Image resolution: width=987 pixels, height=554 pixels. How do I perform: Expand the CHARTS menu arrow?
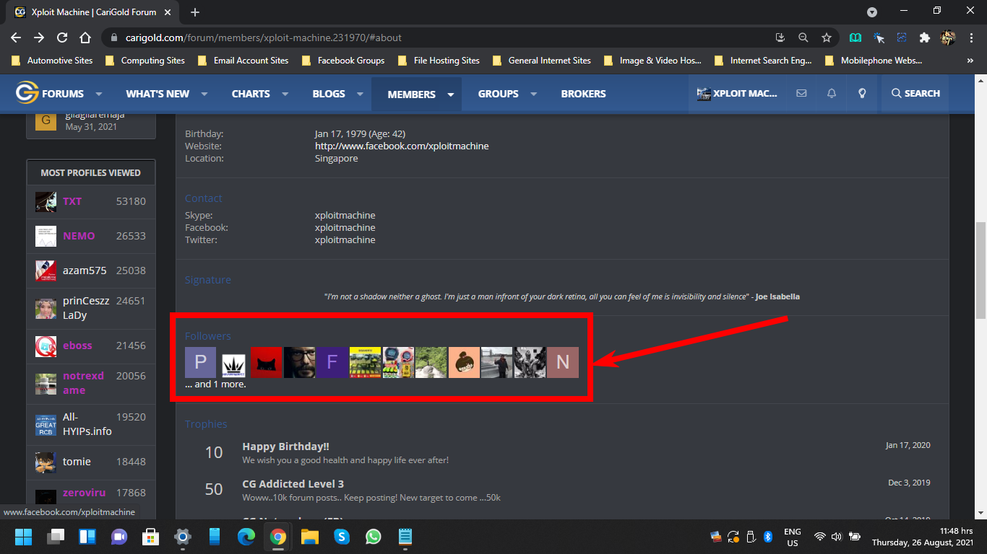tap(285, 94)
